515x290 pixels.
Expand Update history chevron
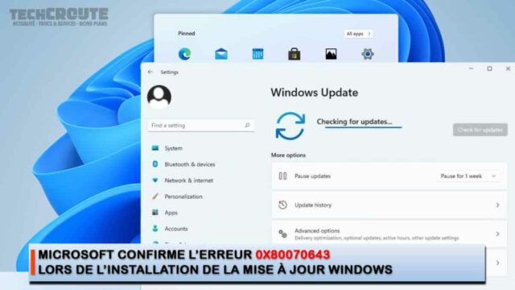497,205
